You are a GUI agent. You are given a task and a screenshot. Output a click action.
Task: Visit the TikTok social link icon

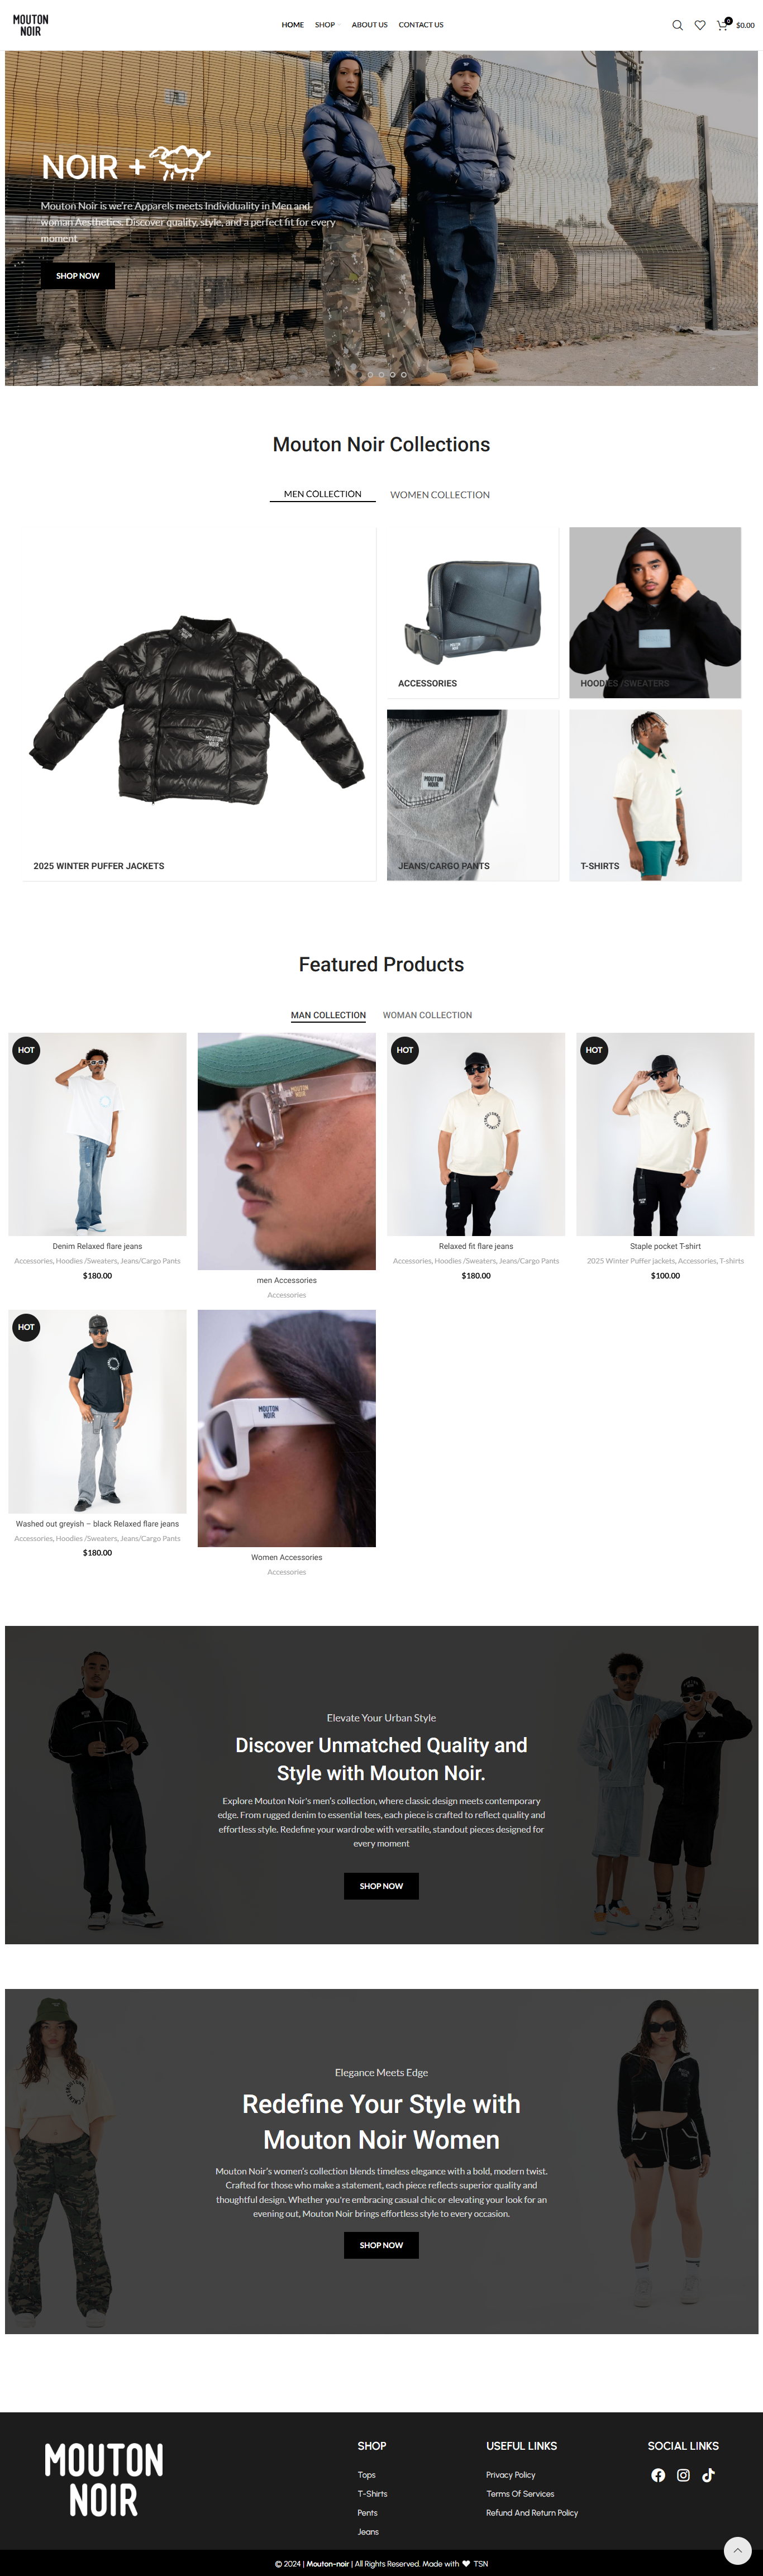(x=708, y=2475)
